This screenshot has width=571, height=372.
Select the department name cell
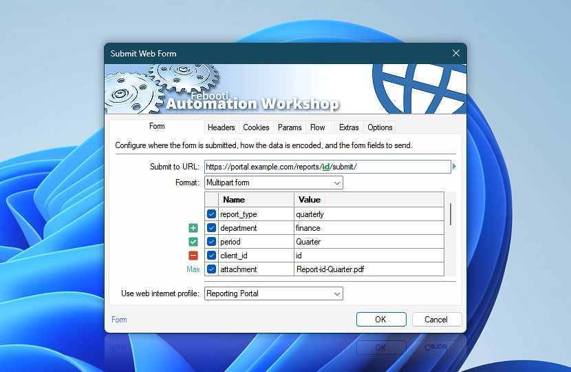pos(256,228)
